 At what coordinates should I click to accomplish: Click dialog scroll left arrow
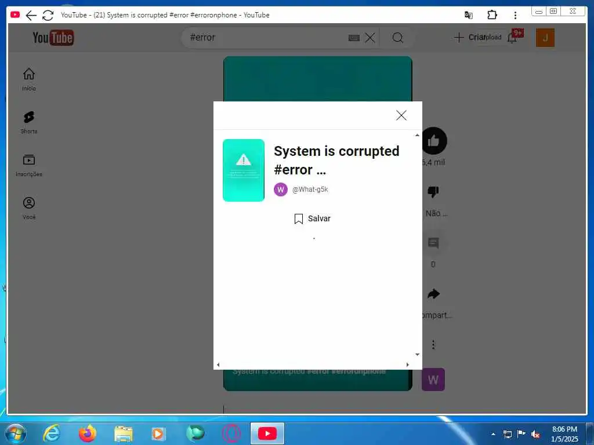218,365
